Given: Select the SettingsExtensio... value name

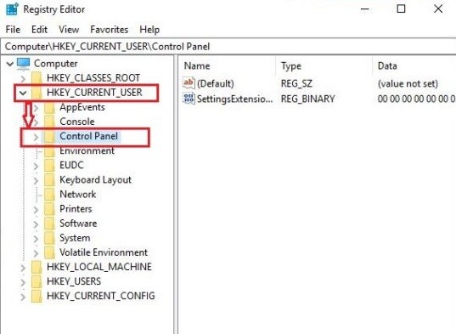Looking at the screenshot, I should click(x=235, y=99).
